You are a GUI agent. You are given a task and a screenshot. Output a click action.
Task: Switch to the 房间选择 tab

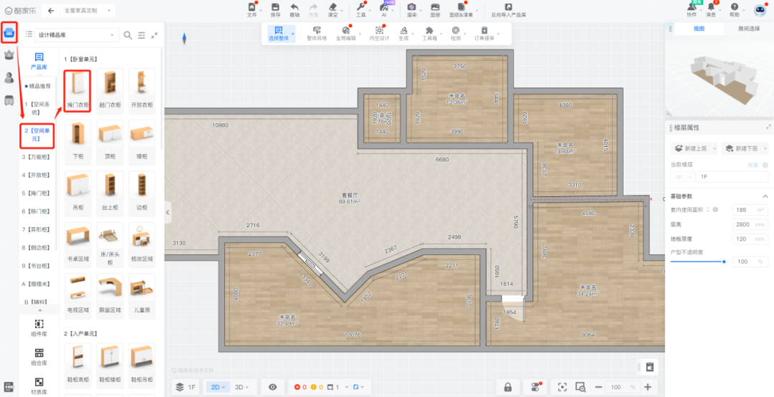click(x=750, y=29)
